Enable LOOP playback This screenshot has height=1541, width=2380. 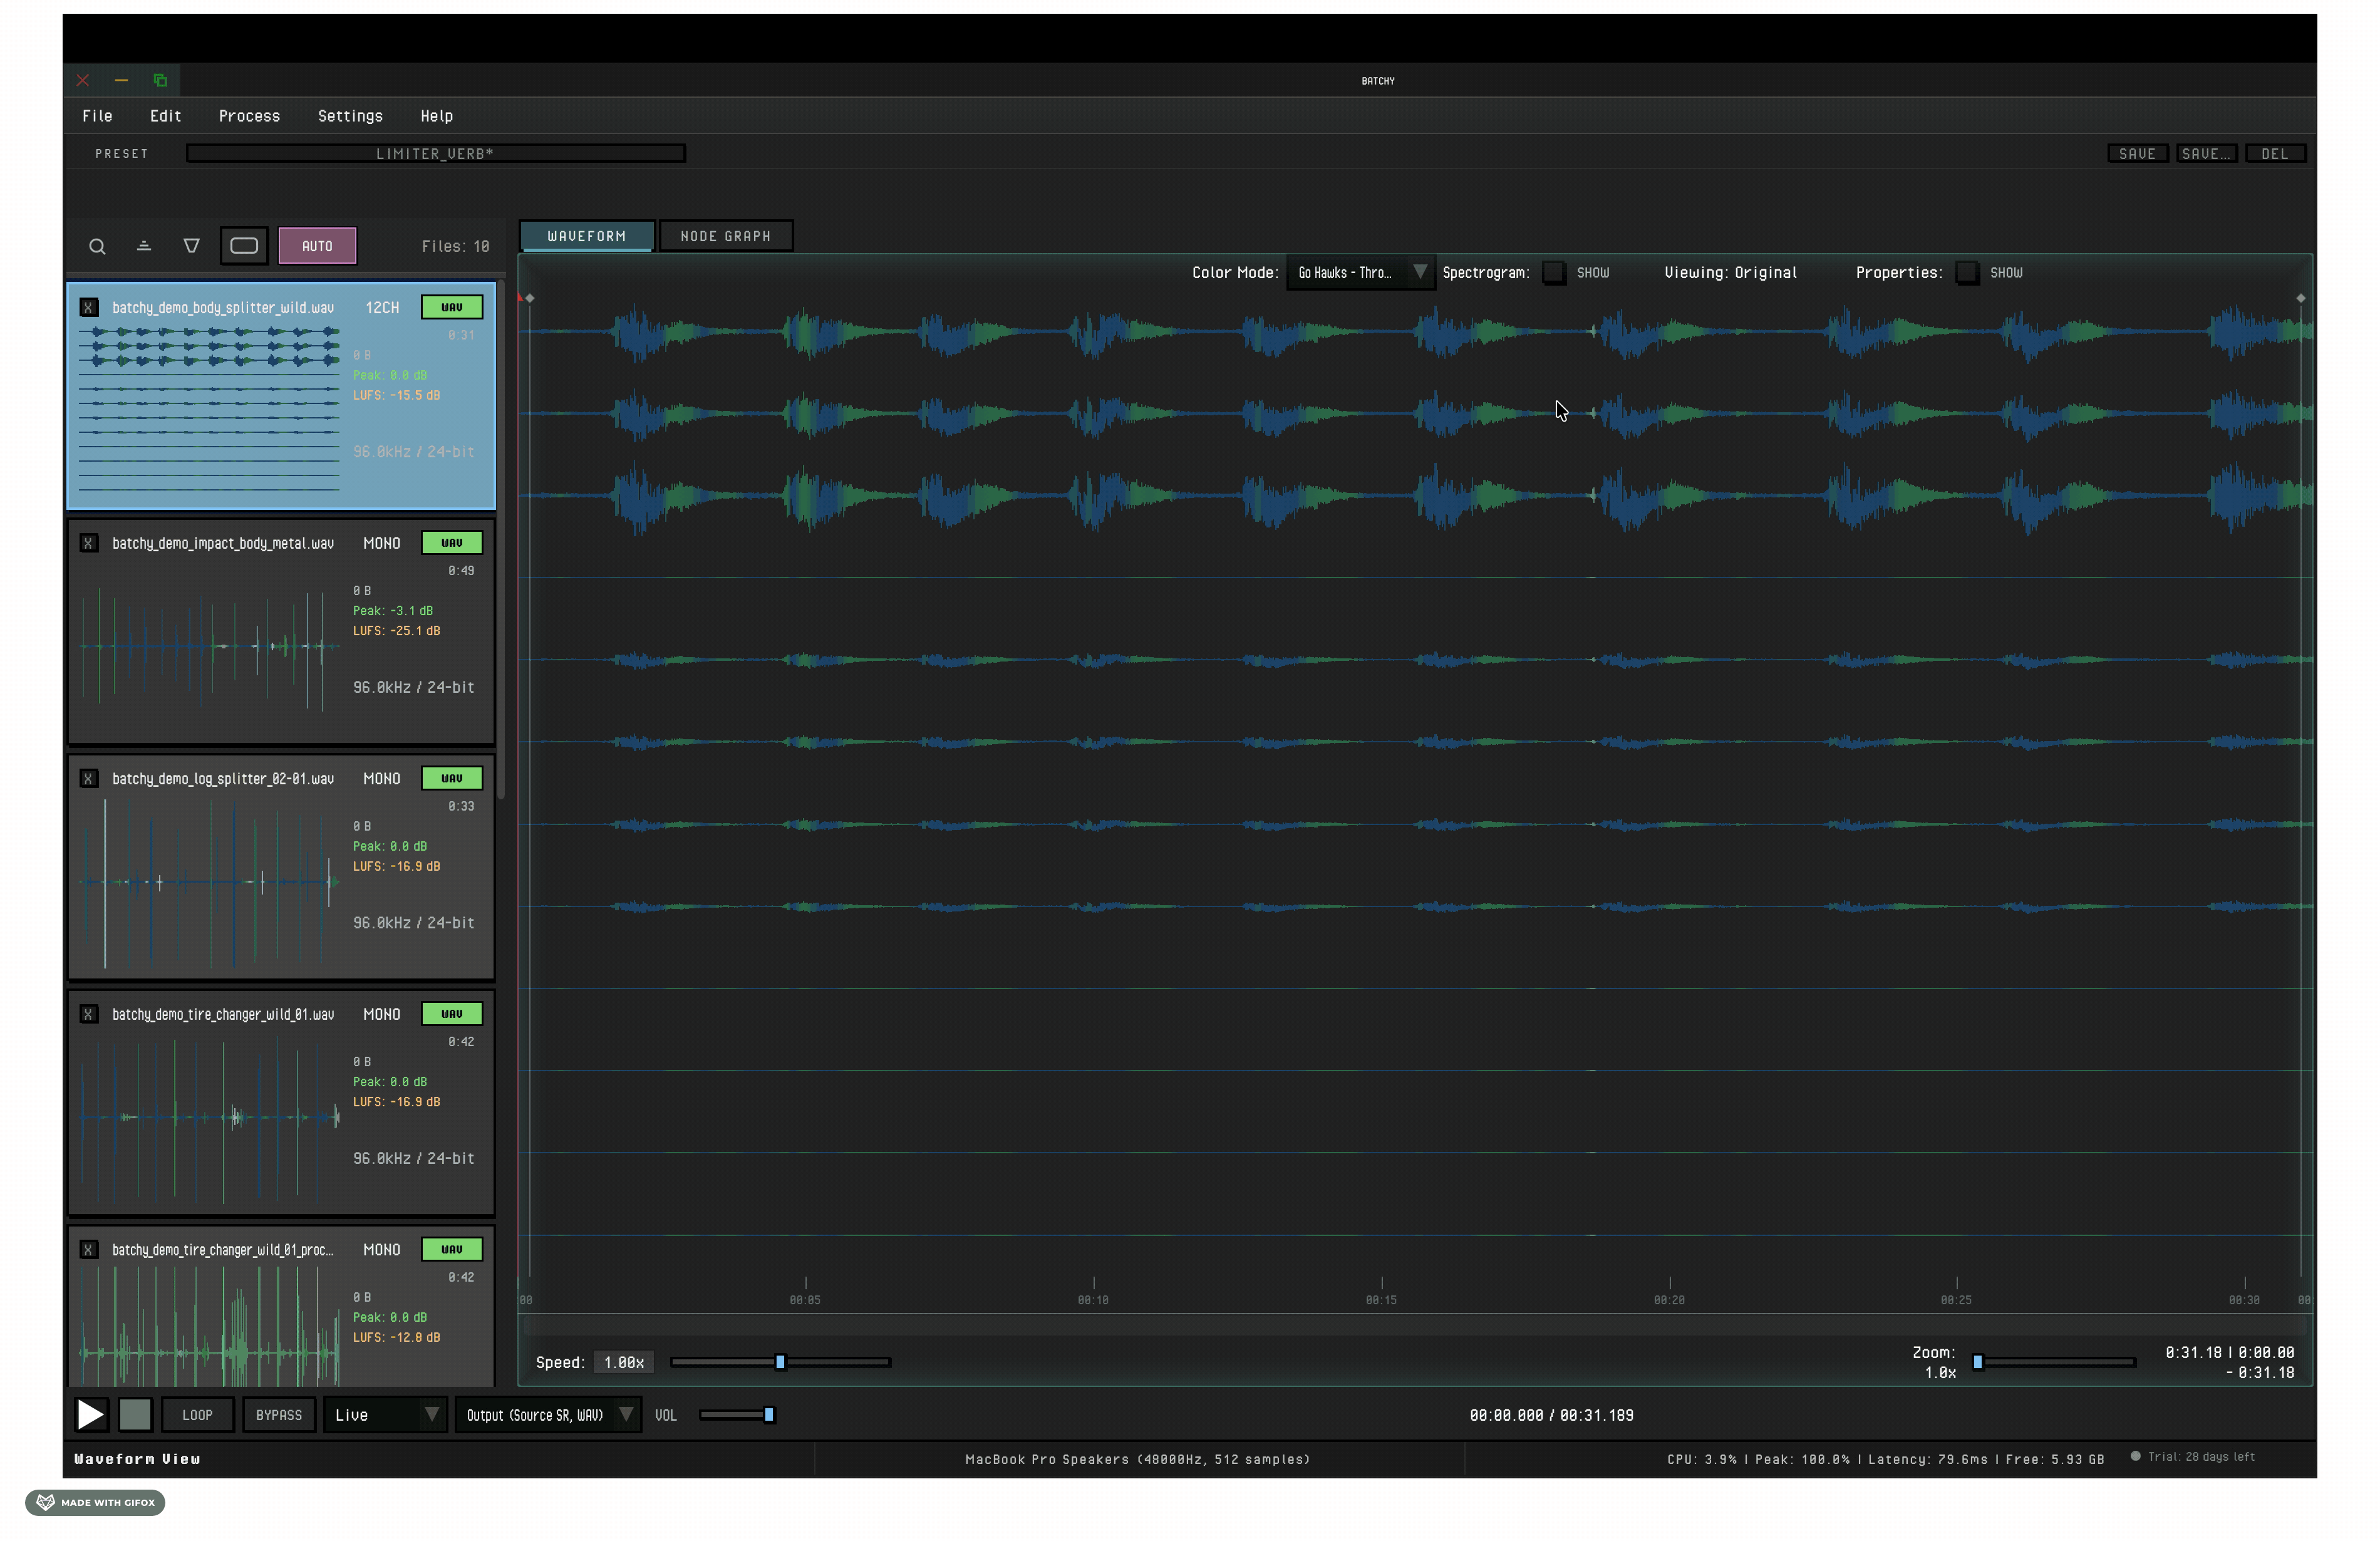(x=197, y=1414)
